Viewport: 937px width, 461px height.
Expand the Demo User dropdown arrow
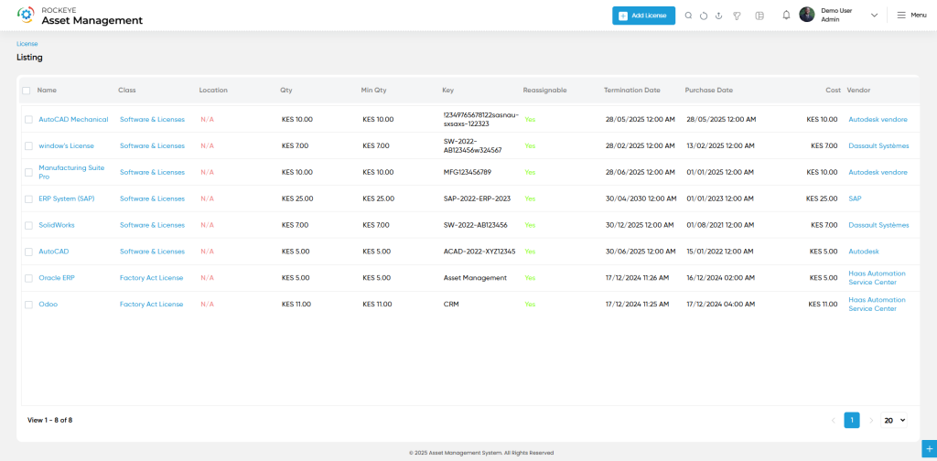(874, 16)
